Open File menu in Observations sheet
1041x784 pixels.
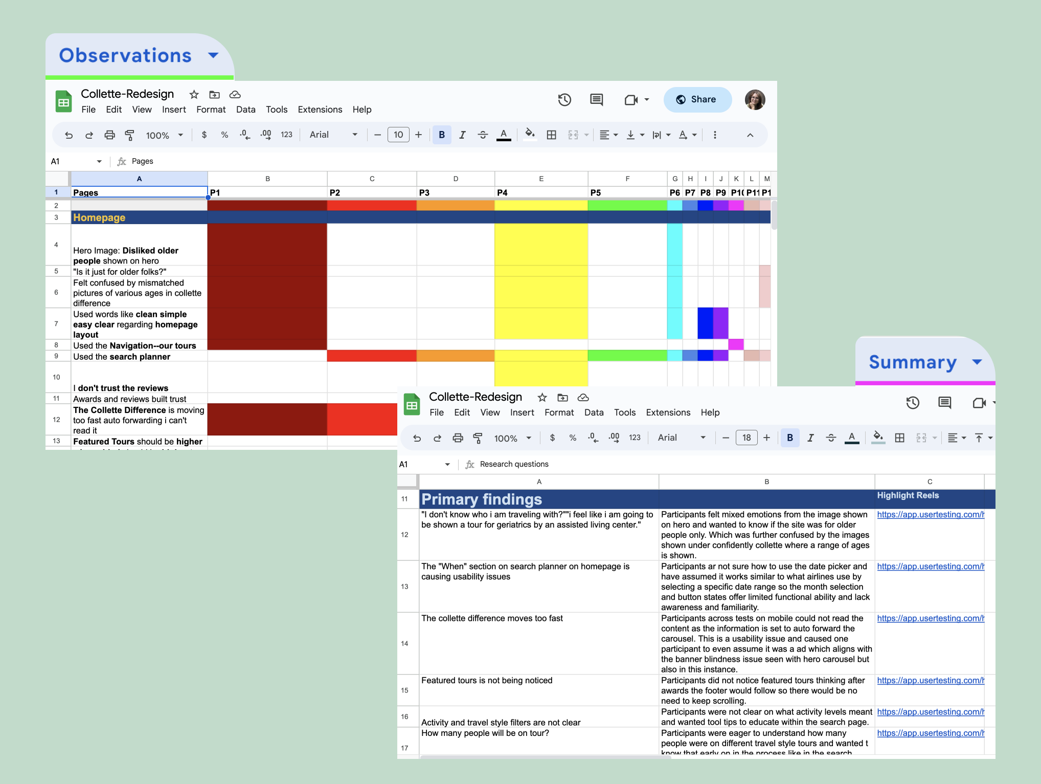pos(88,110)
